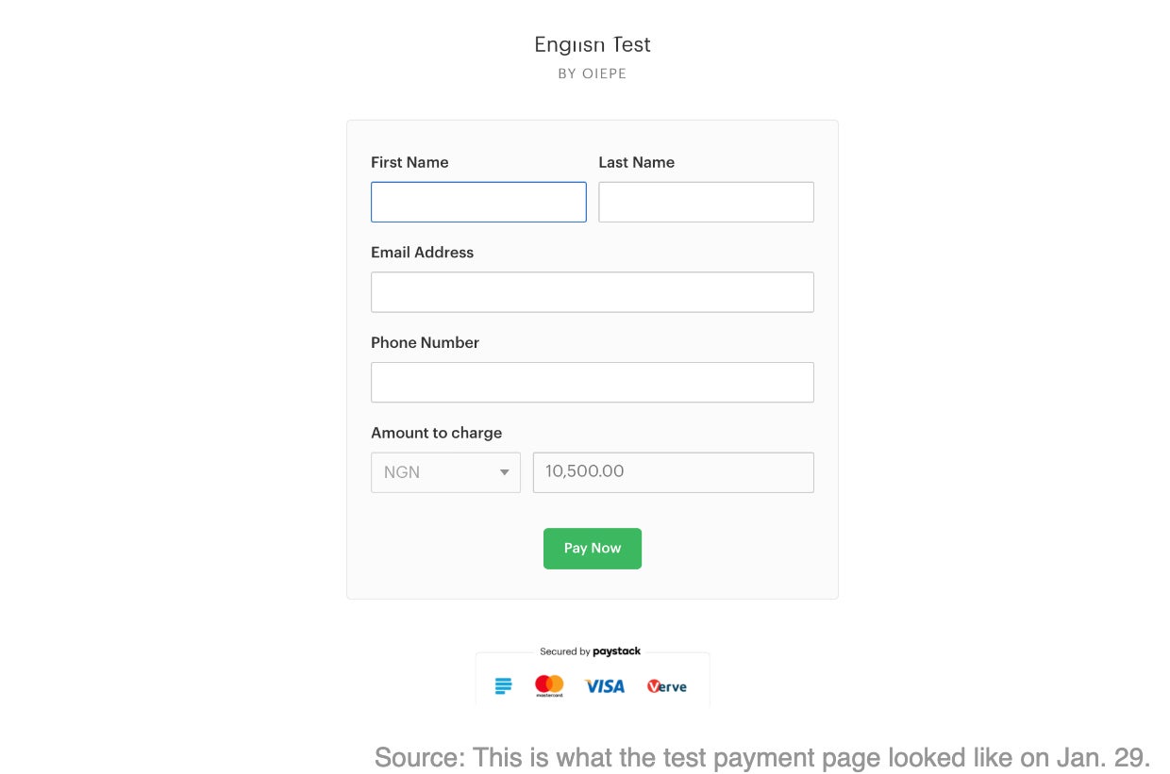Click the Visa logo icon
Image resolution: width=1170 pixels, height=774 pixels.
coord(605,686)
